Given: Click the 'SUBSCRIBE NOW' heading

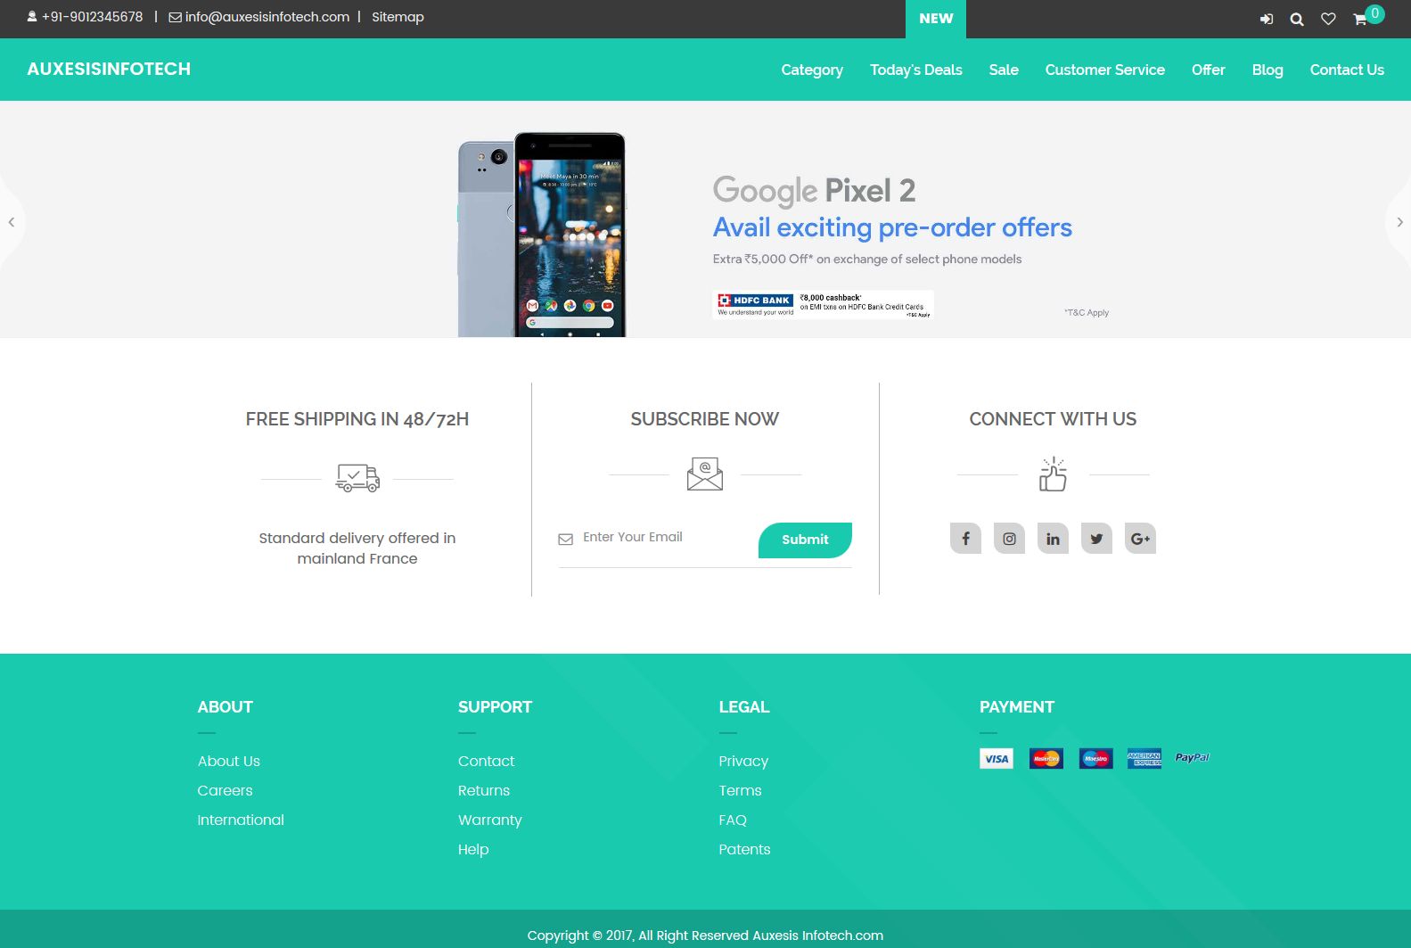Looking at the screenshot, I should [705, 419].
